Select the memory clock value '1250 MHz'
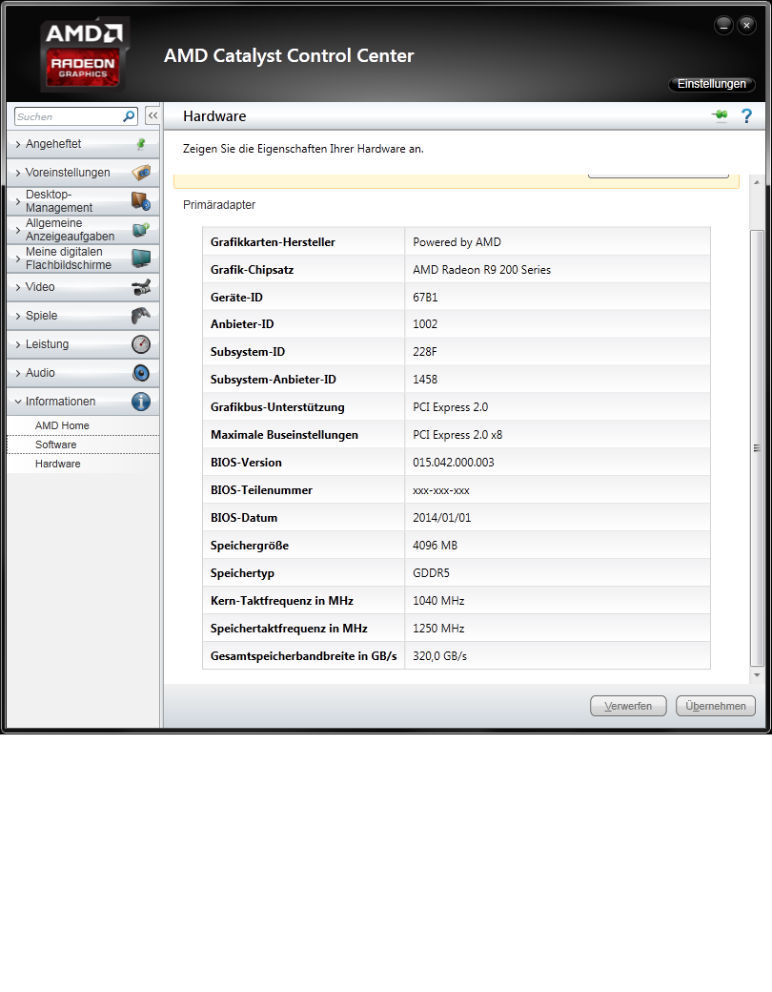Image resolution: width=772 pixels, height=992 pixels. [438, 629]
